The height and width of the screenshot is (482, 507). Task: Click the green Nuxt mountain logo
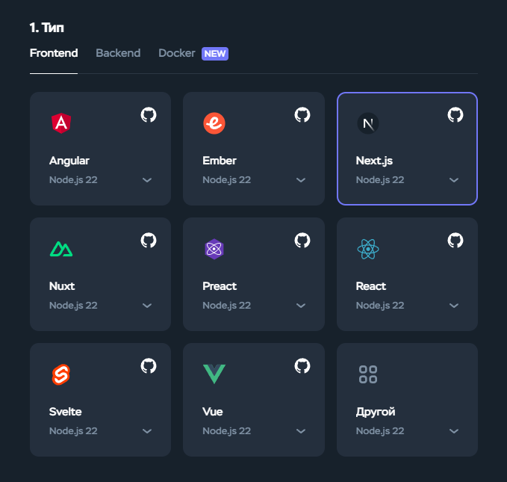[61, 249]
